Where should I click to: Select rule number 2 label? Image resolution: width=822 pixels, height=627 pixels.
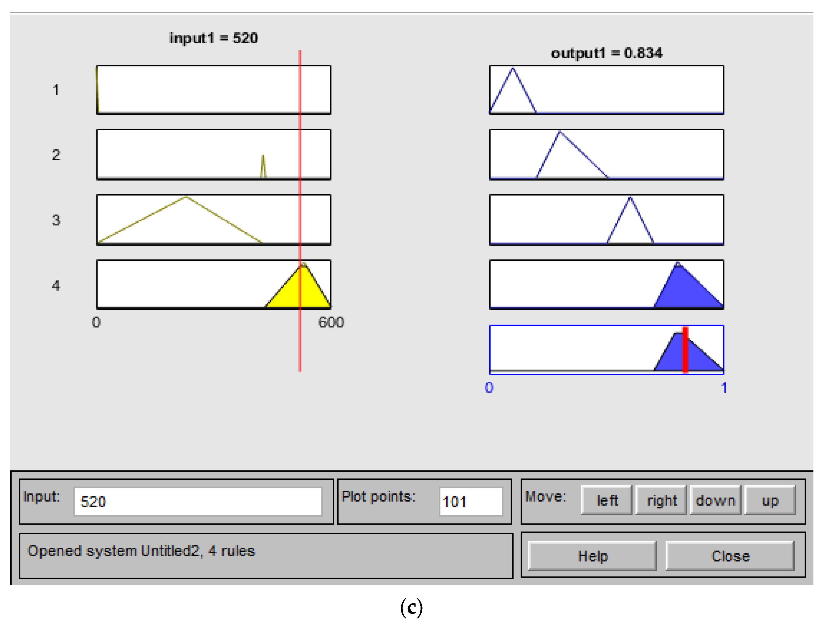tap(56, 155)
